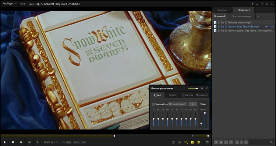Click the AVC1 video codec label
Viewport: 276px width, 146px height.
point(76,142)
